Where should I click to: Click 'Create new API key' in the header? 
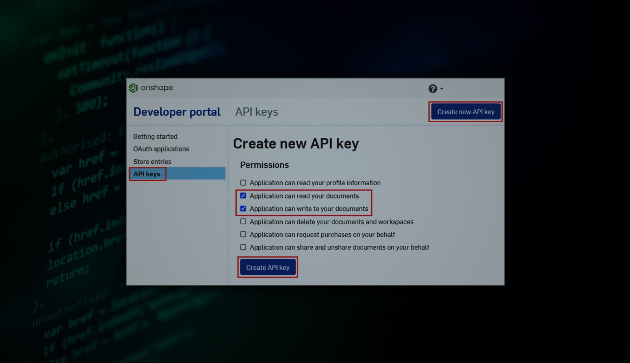[465, 111]
